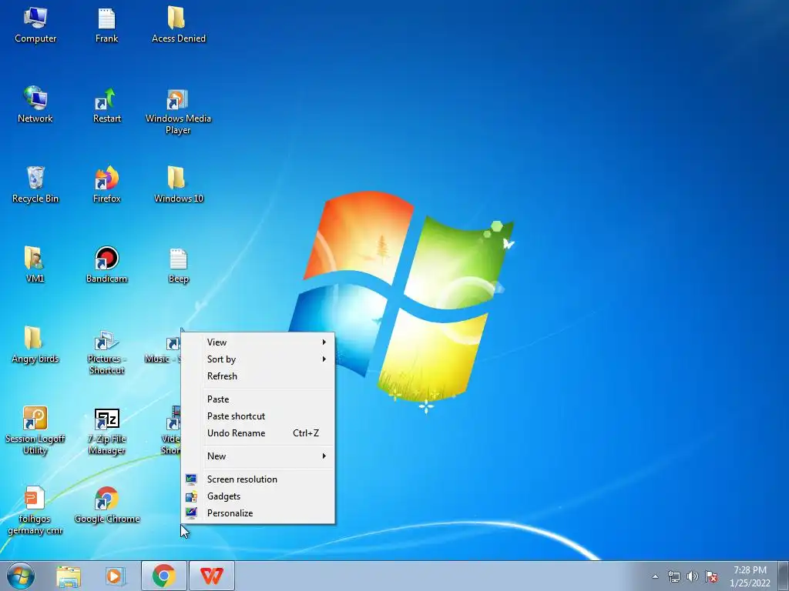Open Screen resolution from context menu
The width and height of the screenshot is (789, 591).
tap(257, 479)
